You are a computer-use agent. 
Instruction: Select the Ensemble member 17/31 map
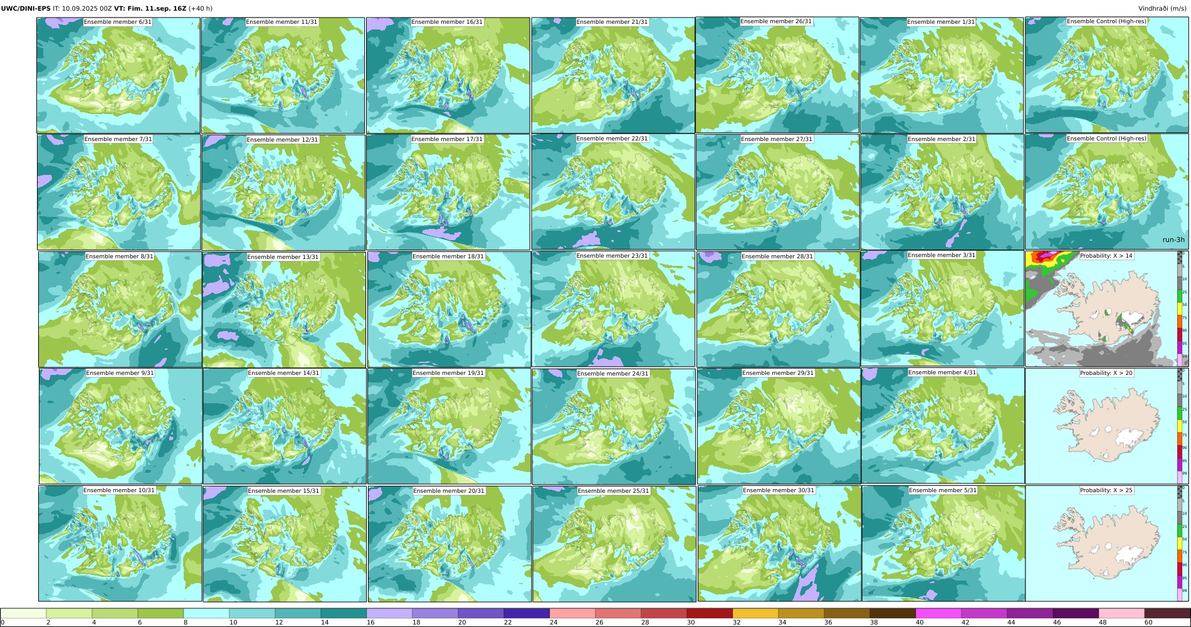coord(448,192)
